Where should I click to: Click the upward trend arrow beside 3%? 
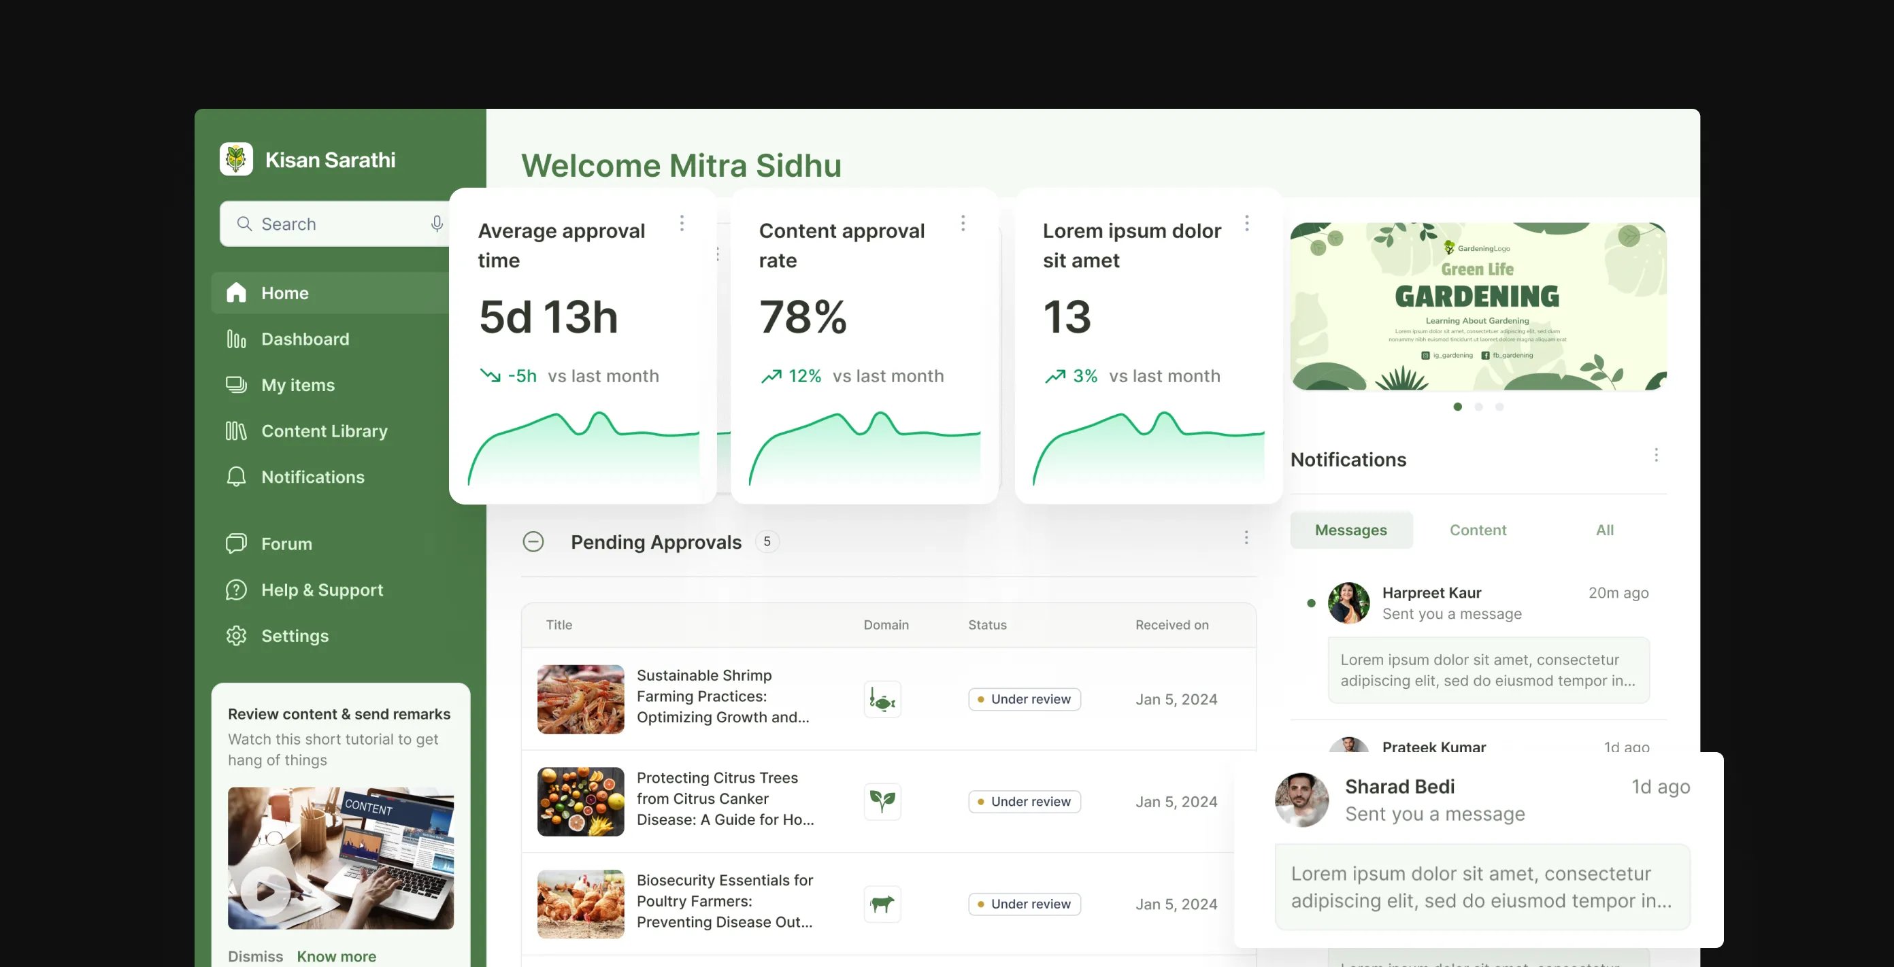pyautogui.click(x=1054, y=375)
